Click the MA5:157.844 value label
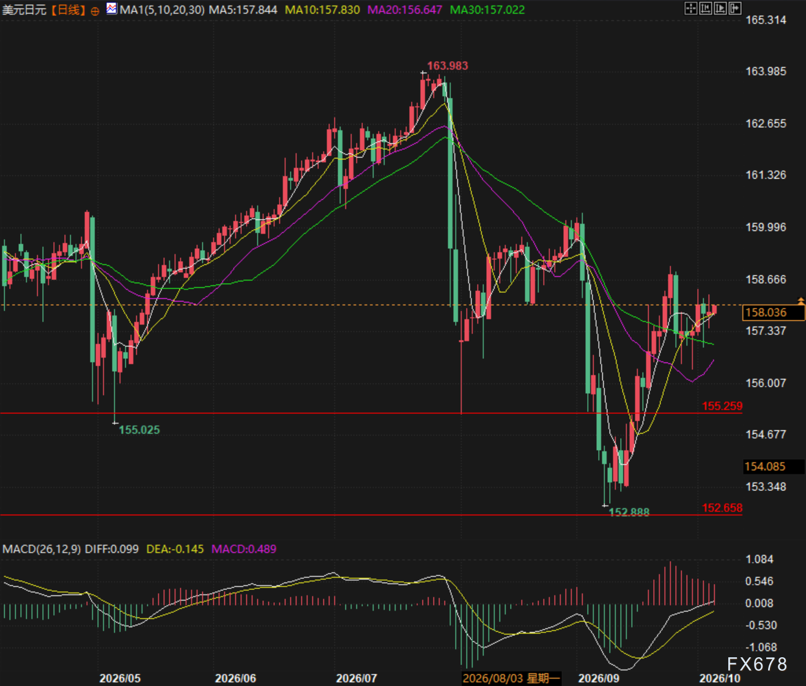This screenshot has height=686, width=806. point(243,10)
